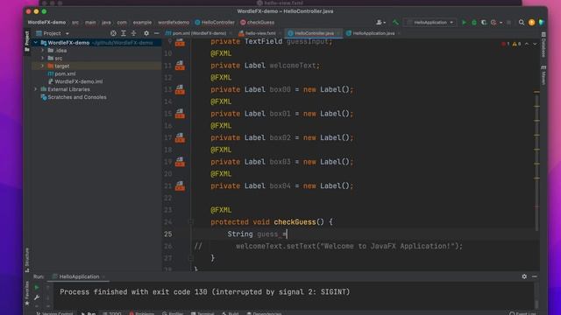The image size is (561, 315).
Task: Click FXML gutter icon beside box00 line
Action: pyautogui.click(x=180, y=89)
